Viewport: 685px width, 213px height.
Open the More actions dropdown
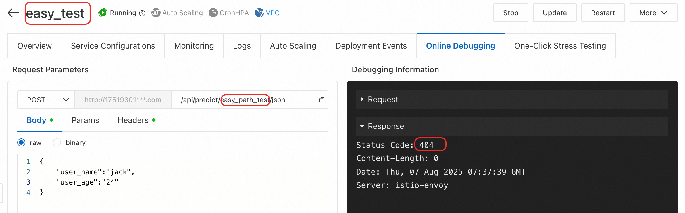(x=653, y=13)
